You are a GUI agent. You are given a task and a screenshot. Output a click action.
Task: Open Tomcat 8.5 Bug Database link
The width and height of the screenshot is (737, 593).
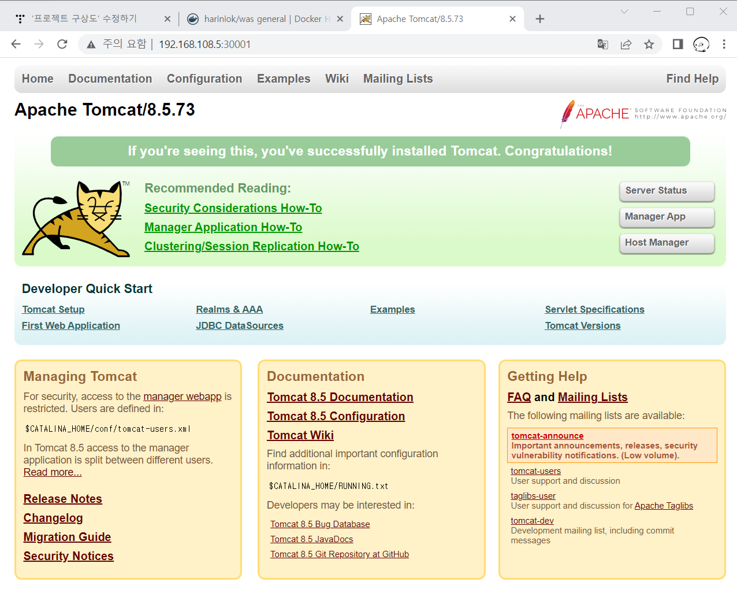point(320,524)
